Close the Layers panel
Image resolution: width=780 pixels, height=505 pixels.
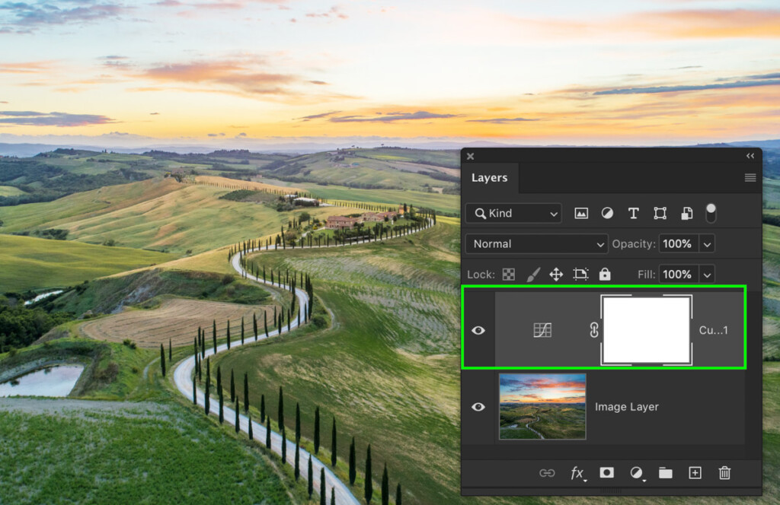point(470,157)
